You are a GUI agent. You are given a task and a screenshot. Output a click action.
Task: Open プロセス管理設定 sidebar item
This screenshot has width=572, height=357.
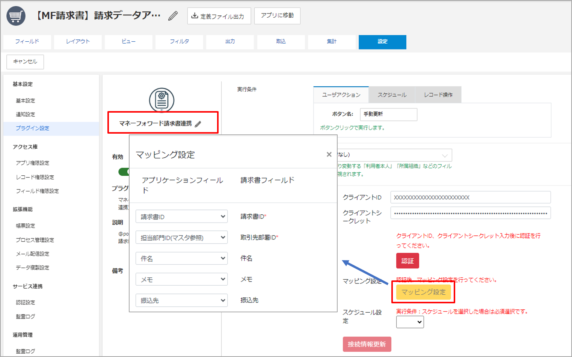pyautogui.click(x=35, y=240)
